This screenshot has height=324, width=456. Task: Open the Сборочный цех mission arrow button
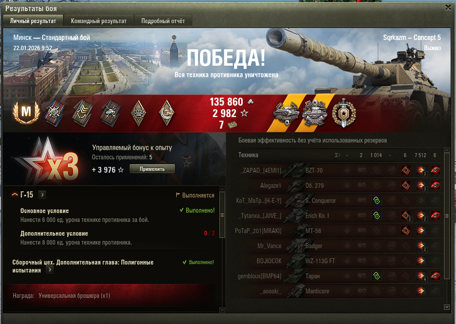point(50,270)
